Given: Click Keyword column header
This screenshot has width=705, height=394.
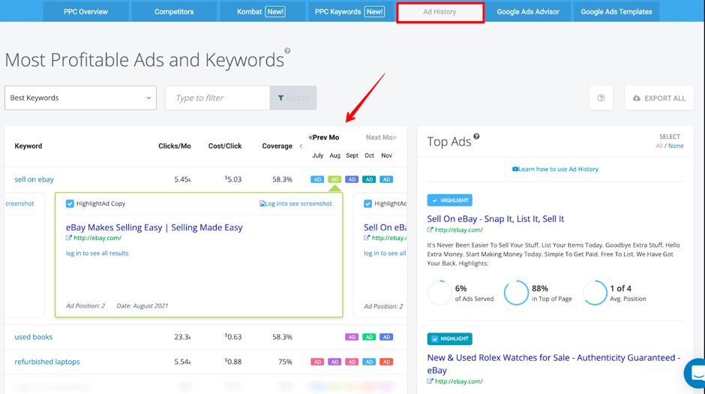Looking at the screenshot, I should pyautogui.click(x=28, y=146).
